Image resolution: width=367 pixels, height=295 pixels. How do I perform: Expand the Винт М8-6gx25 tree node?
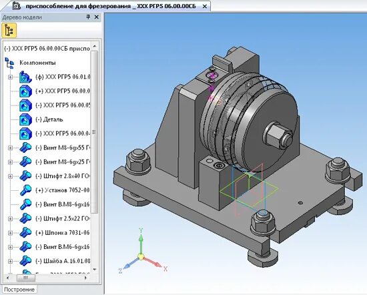pos(10,162)
